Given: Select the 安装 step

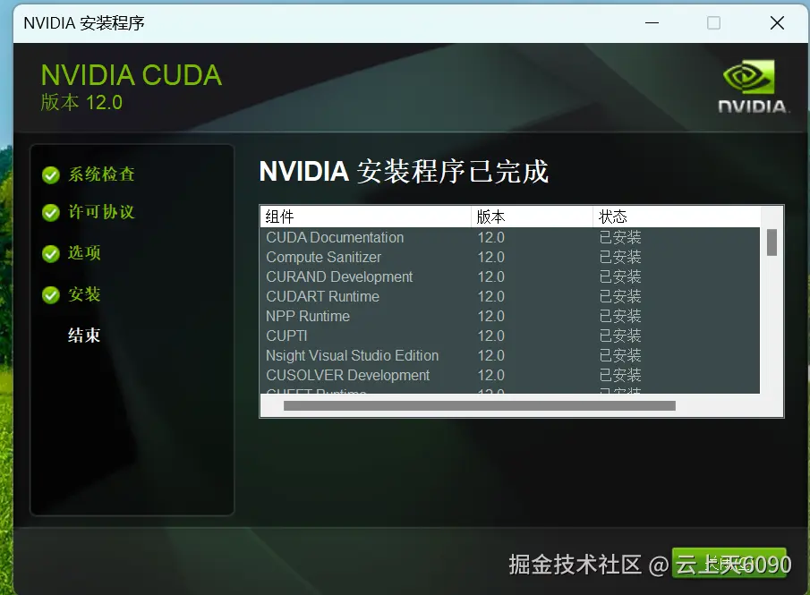Looking at the screenshot, I should (x=84, y=294).
